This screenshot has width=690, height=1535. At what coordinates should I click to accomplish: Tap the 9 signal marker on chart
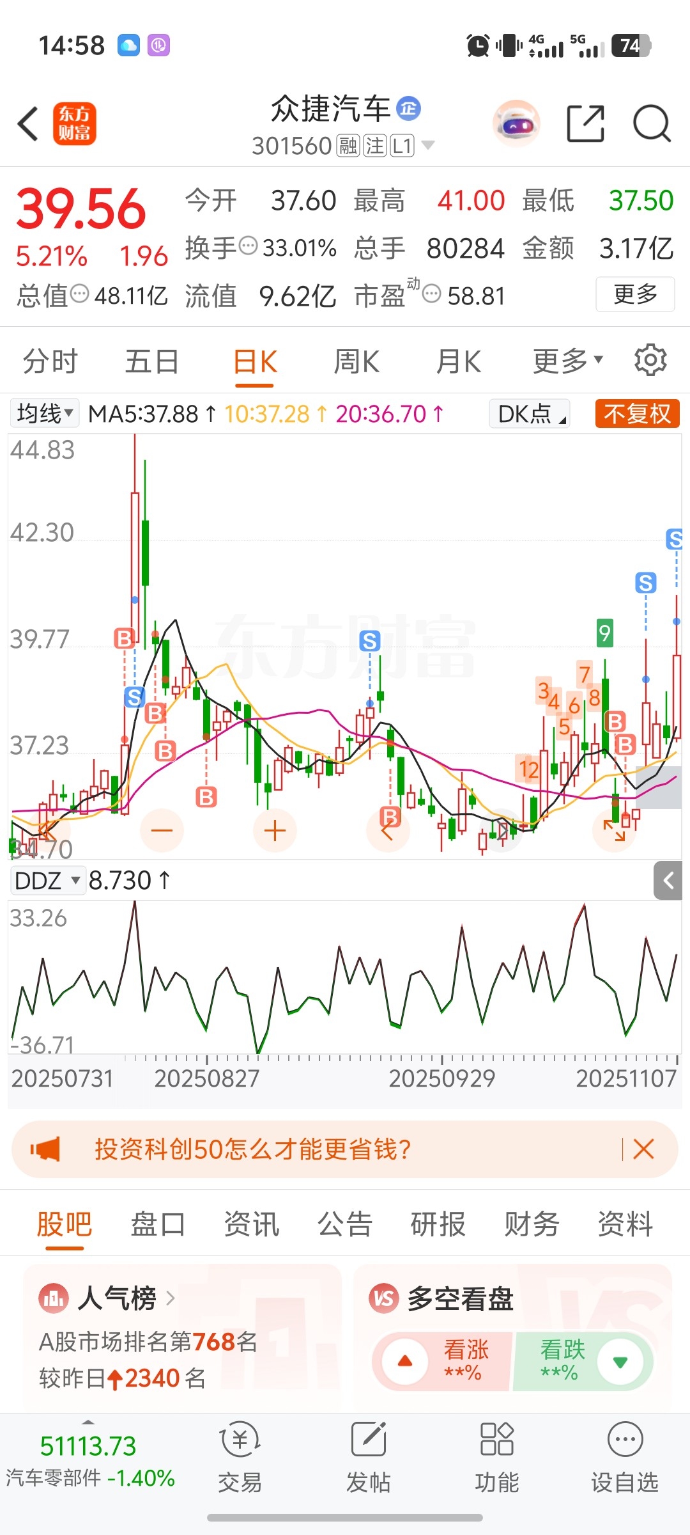[604, 633]
